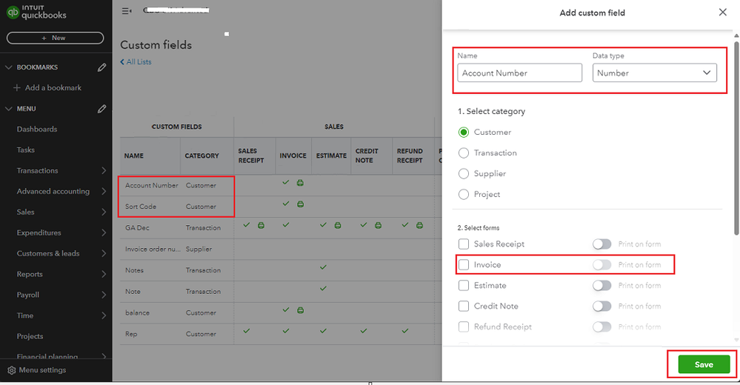Go to Tasks in the sidebar
The width and height of the screenshot is (740, 385).
(26, 150)
